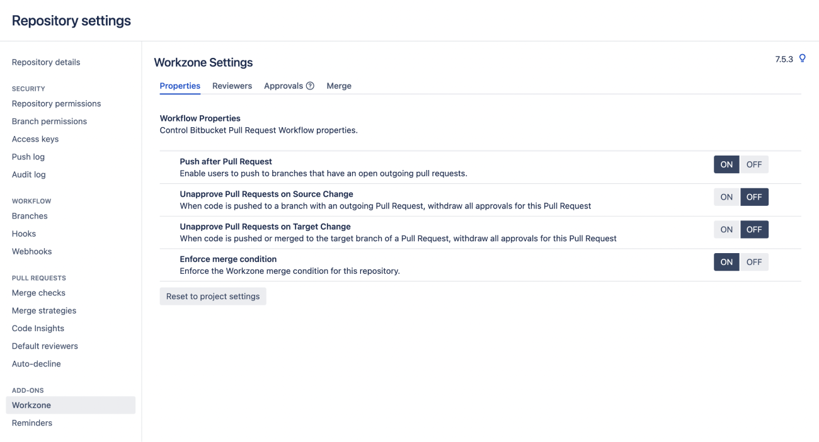The height and width of the screenshot is (442, 819).
Task: Open Reminders add-on settings
Action: click(x=32, y=422)
